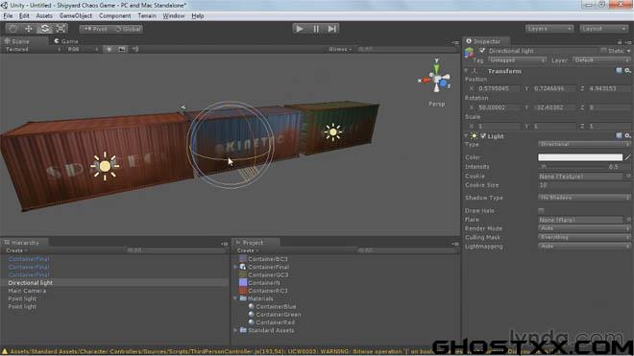Start the game with the Play button
The image size is (634, 356).
click(300, 29)
